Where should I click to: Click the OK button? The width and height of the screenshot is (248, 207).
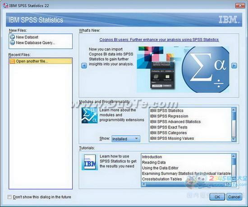[x=217, y=197]
